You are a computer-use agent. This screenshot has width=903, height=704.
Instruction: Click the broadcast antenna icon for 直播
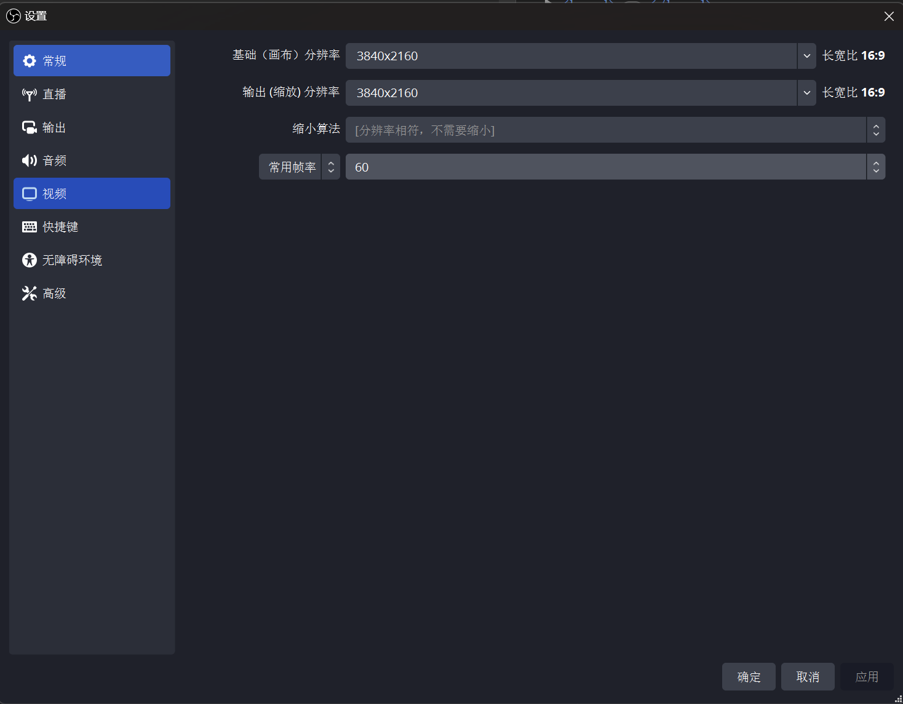[29, 95]
